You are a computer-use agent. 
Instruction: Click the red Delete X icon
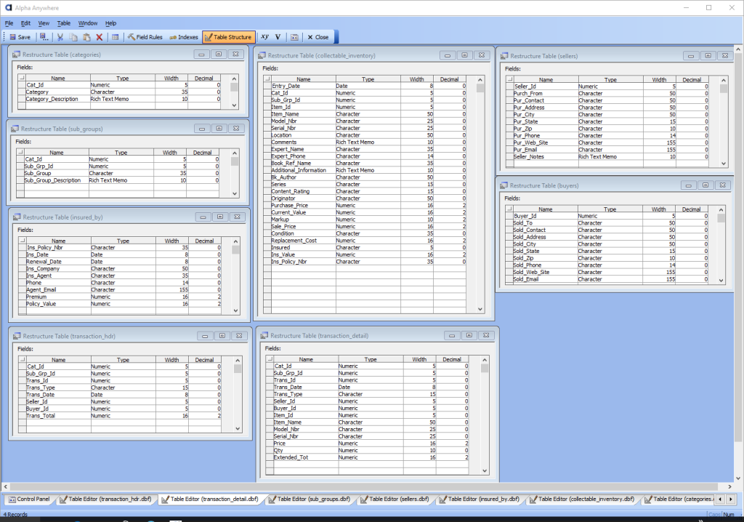[100, 37]
